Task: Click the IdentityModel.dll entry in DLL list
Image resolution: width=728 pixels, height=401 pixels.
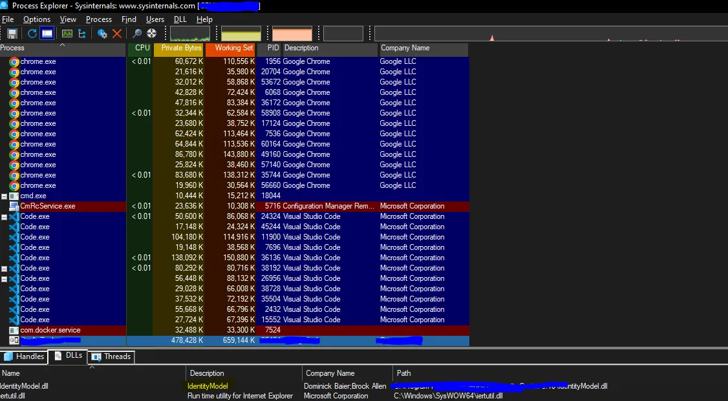Action: pyautogui.click(x=24, y=386)
